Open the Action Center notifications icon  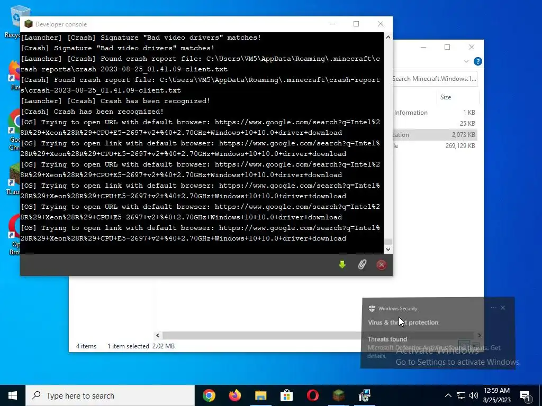click(526, 396)
